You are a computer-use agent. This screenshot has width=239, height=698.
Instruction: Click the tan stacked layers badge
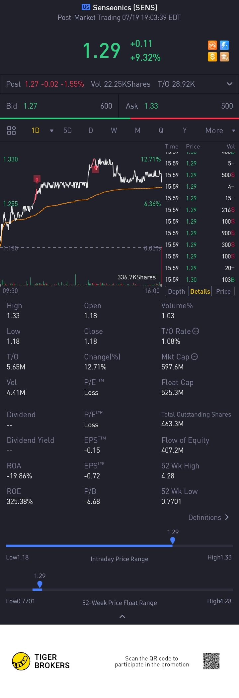(x=225, y=57)
